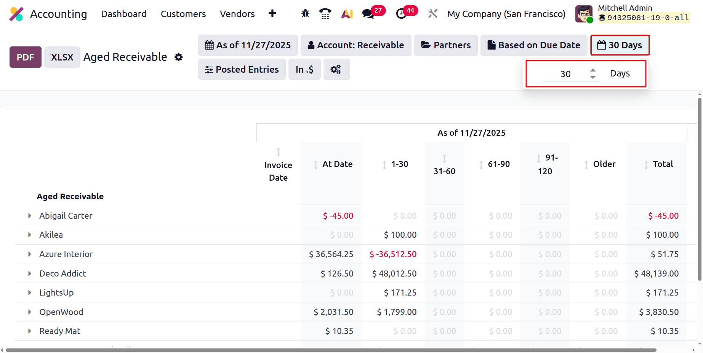Open the Account: Receivable filter
703x353 pixels.
click(x=356, y=45)
